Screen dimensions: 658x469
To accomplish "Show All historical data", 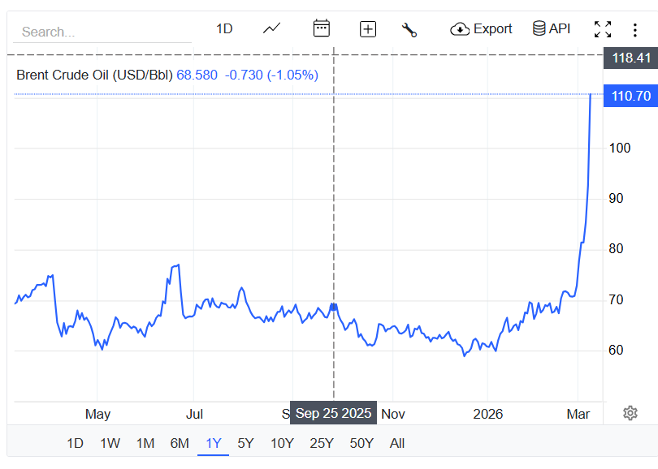I will [397, 443].
